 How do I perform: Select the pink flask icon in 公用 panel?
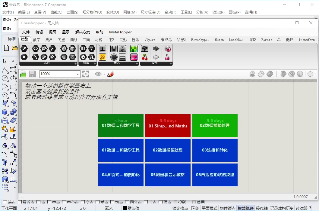click(x=167, y=57)
